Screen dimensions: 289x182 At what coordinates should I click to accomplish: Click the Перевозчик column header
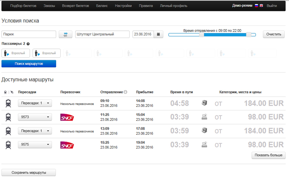[x=71, y=92]
